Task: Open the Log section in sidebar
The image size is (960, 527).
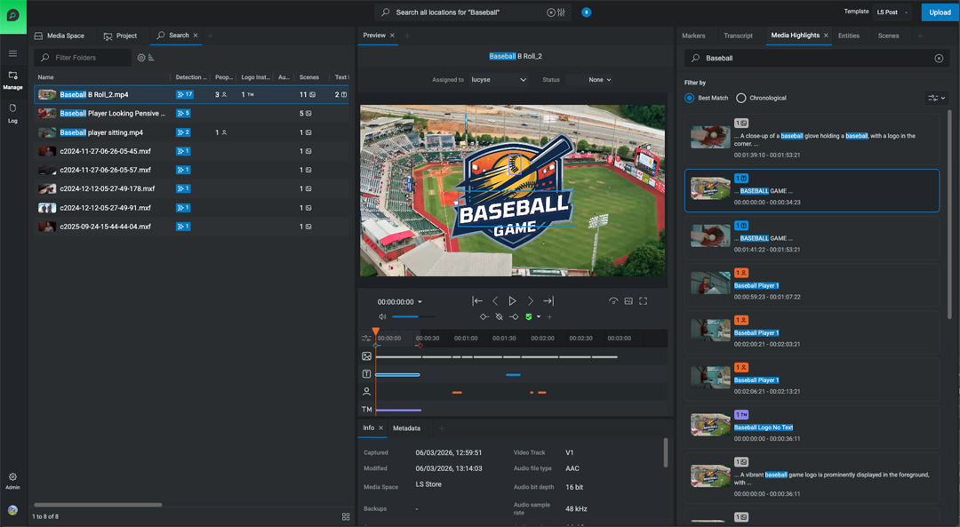Action: [12, 113]
